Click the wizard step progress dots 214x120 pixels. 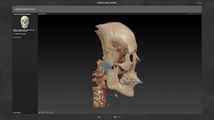click(107, 117)
